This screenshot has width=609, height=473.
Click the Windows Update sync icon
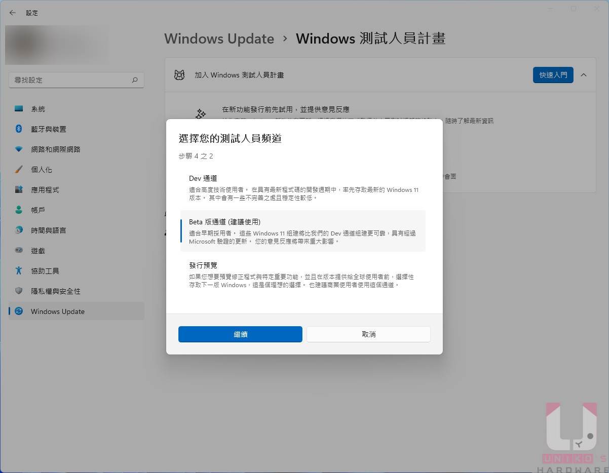19,311
